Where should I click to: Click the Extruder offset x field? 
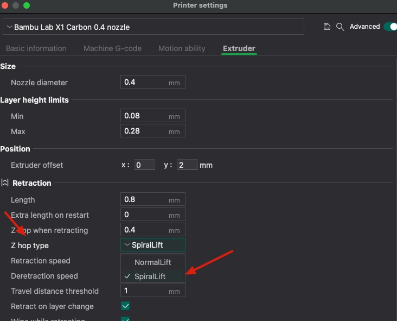tap(144, 165)
